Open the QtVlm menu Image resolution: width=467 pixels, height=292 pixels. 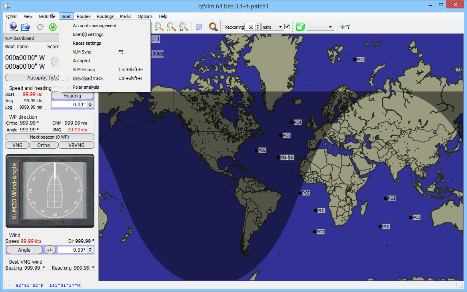coord(12,16)
